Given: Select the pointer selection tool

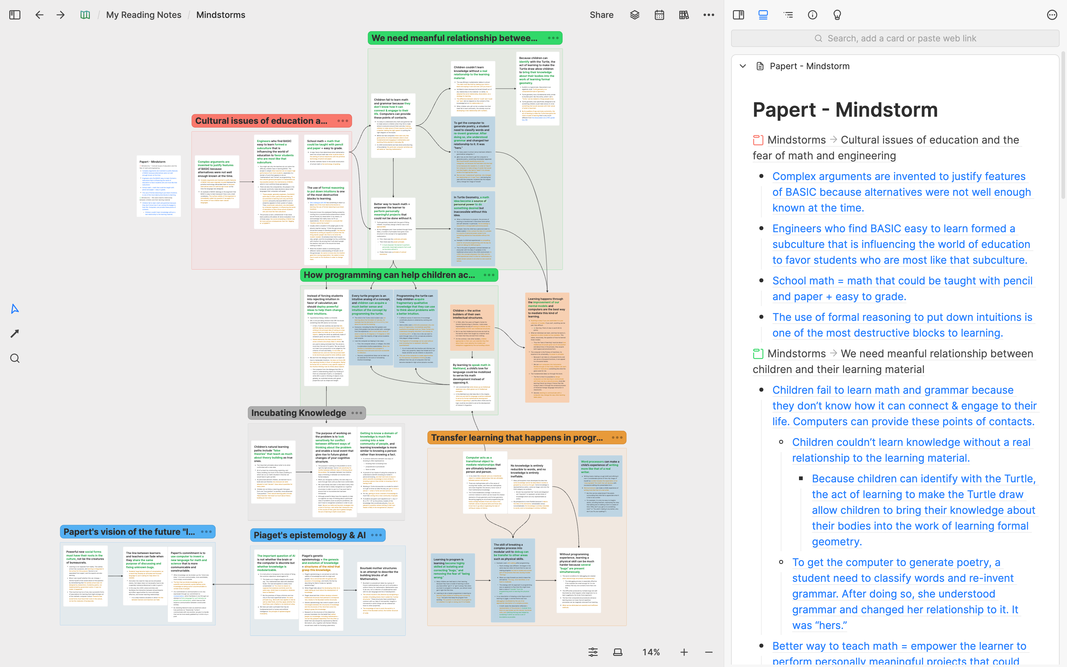Looking at the screenshot, I should click(x=15, y=309).
